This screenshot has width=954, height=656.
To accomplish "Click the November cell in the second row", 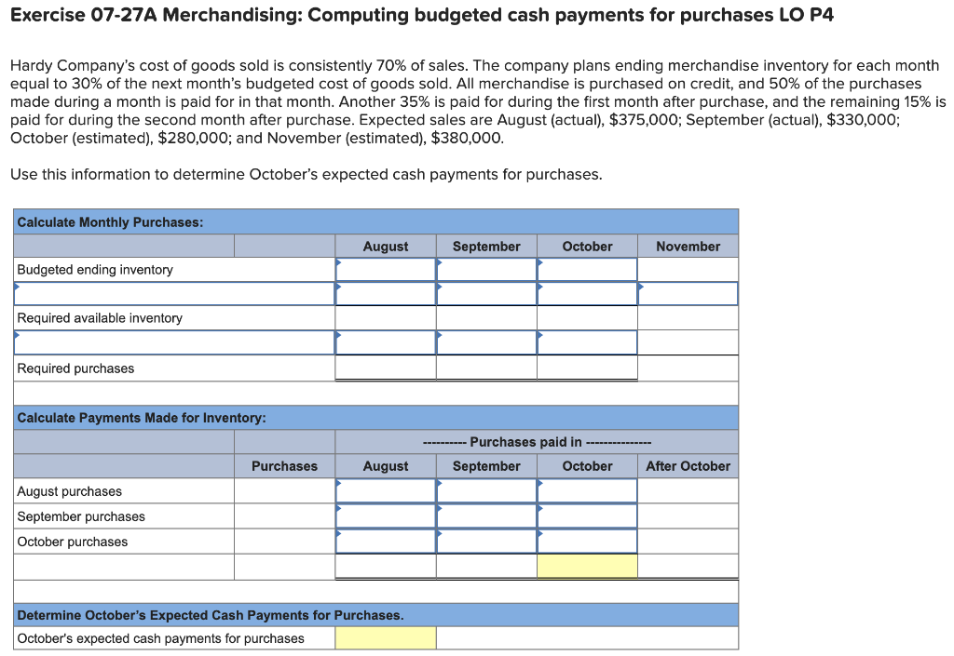I will 688,292.
